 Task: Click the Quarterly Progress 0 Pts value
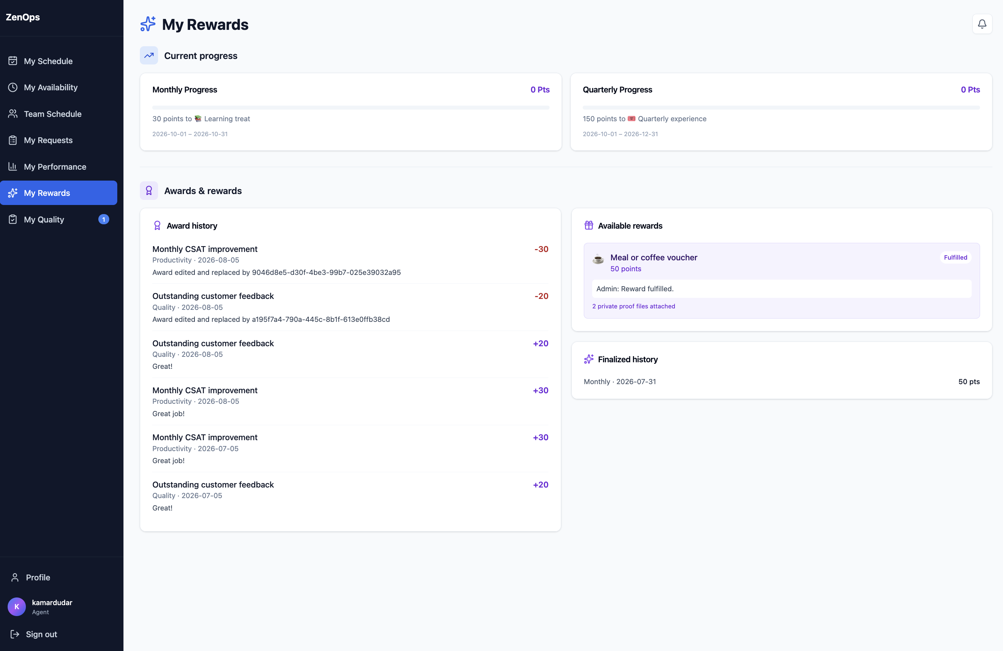[x=970, y=90]
